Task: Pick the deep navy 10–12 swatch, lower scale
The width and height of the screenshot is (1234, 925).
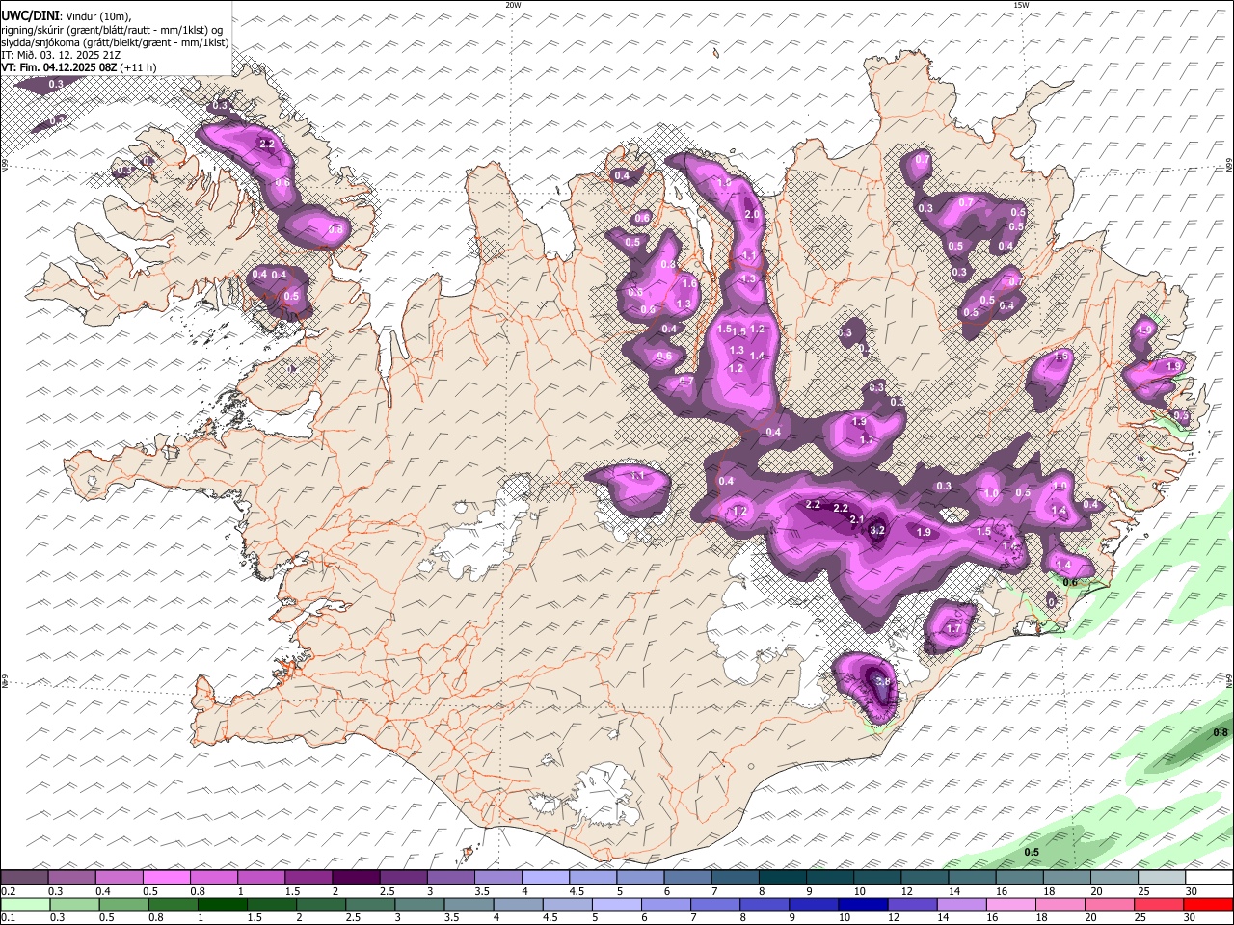Action: click(x=864, y=904)
